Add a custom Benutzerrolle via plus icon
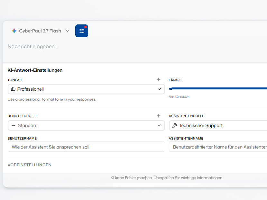 (159, 116)
